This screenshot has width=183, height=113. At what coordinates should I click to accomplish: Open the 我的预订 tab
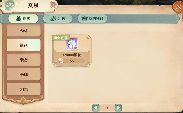tap(92, 19)
